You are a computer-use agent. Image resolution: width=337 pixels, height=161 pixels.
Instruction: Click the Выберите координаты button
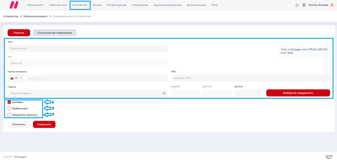(x=298, y=93)
